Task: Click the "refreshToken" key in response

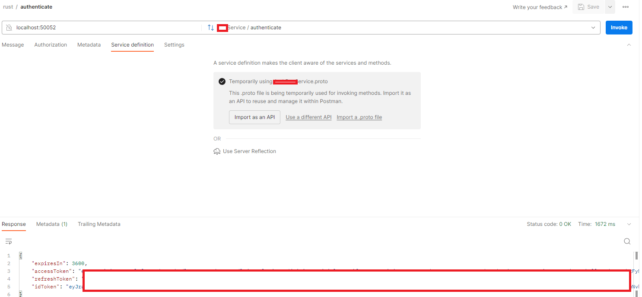Action: [53, 279]
